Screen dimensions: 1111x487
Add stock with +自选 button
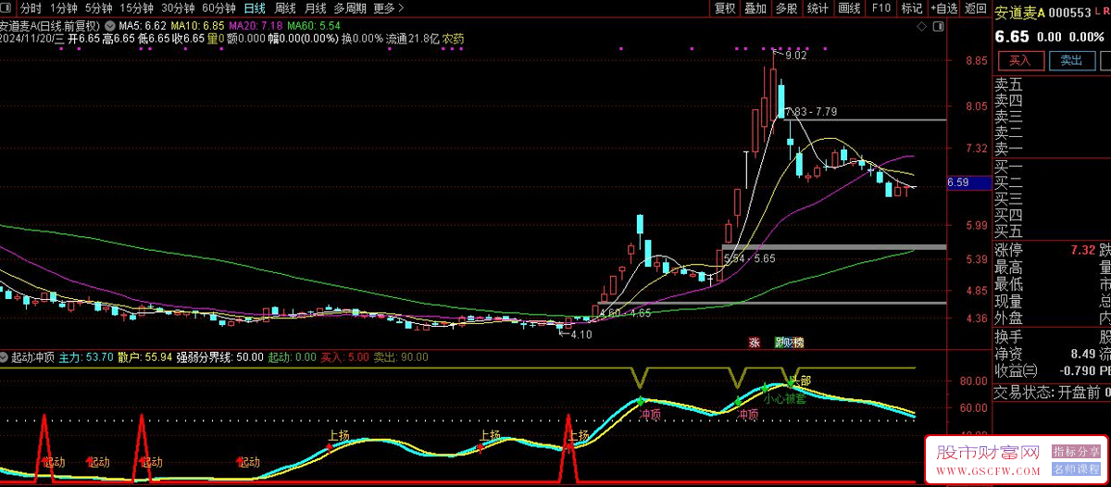pyautogui.click(x=942, y=8)
